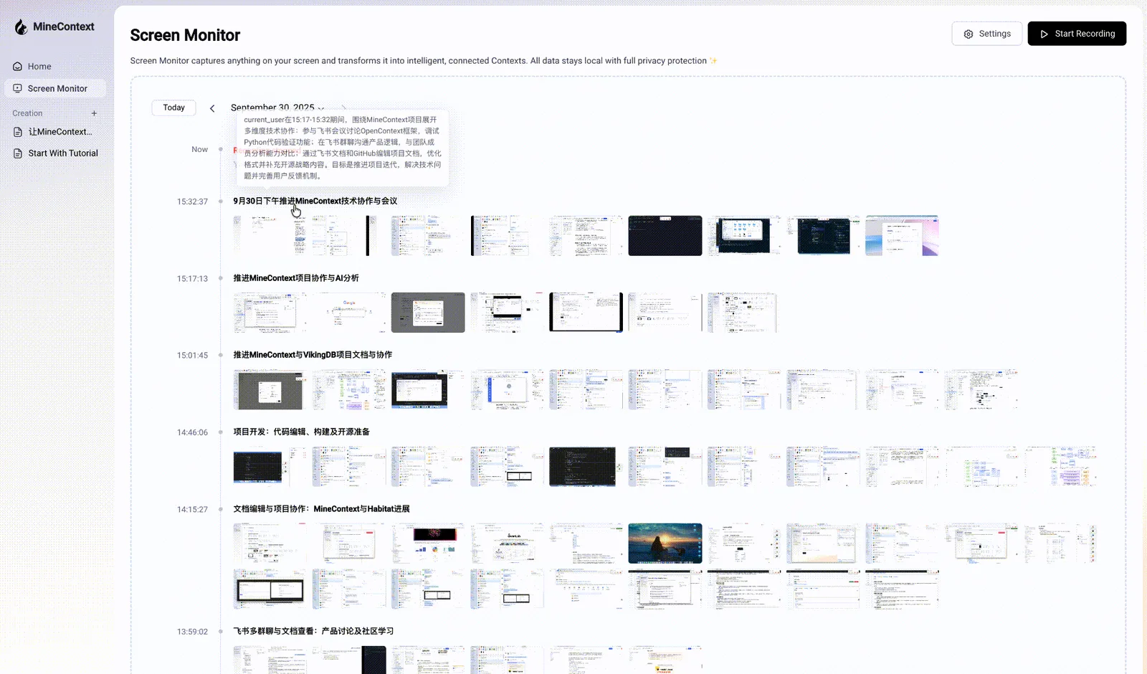Open the grey dialog screenshot in 15:17:13 row
The image size is (1147, 674).
(x=428, y=313)
